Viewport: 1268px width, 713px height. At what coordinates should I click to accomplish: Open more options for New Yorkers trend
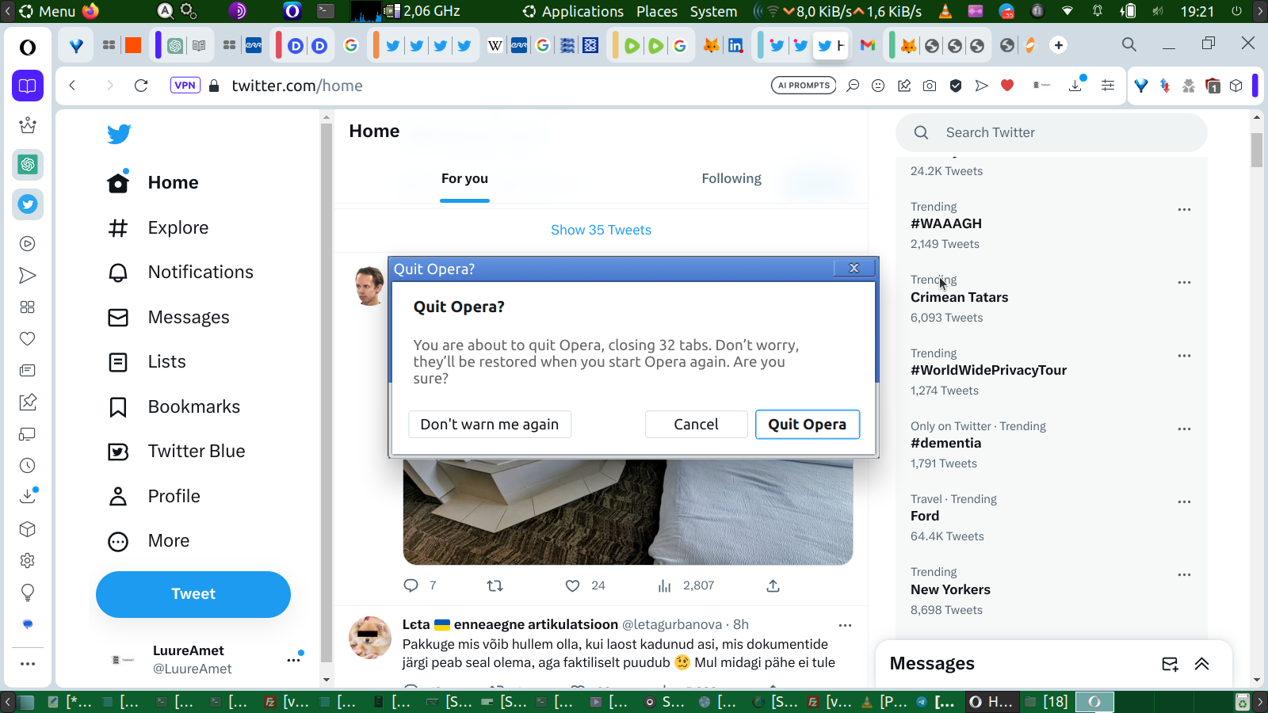pyautogui.click(x=1184, y=574)
